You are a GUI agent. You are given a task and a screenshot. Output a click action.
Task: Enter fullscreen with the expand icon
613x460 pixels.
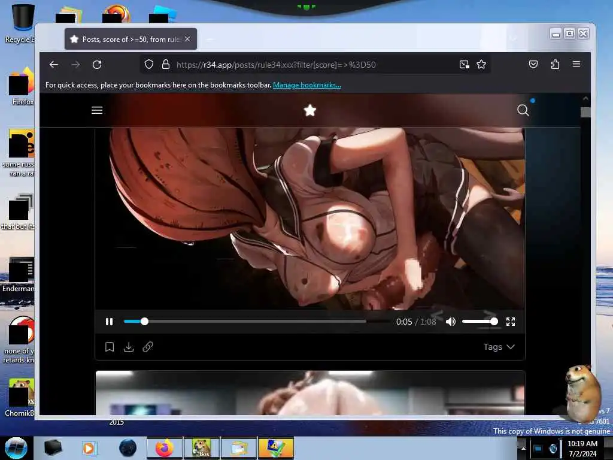[x=511, y=322]
